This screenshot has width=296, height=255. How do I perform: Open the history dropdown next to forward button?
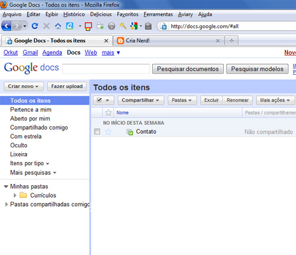25,26
